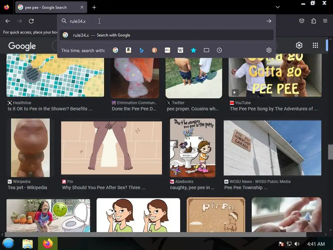Open 'Why Should You Pee After Sex?' link
The image size is (333, 250).
103,187
